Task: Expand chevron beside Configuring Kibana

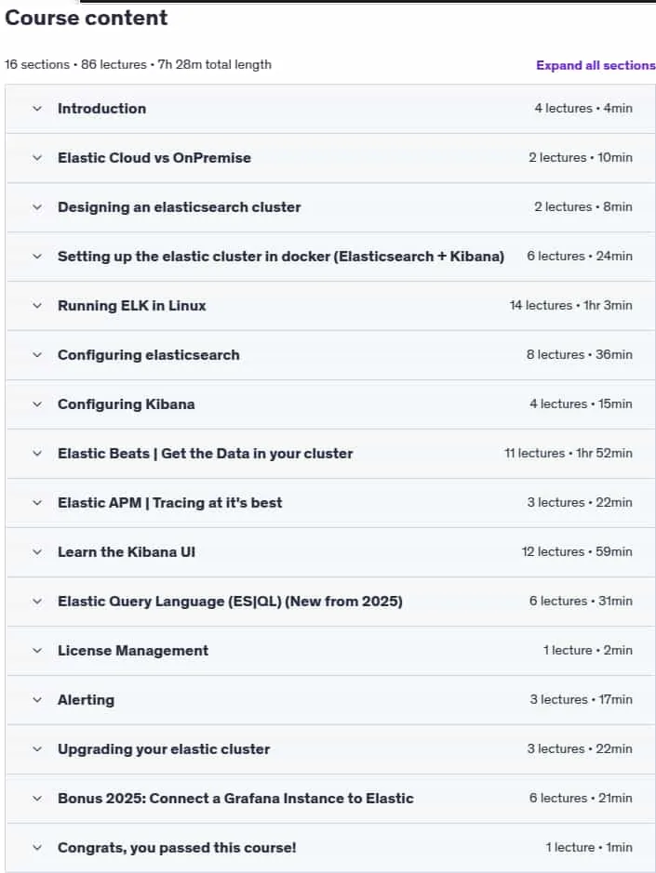Action: tap(37, 404)
